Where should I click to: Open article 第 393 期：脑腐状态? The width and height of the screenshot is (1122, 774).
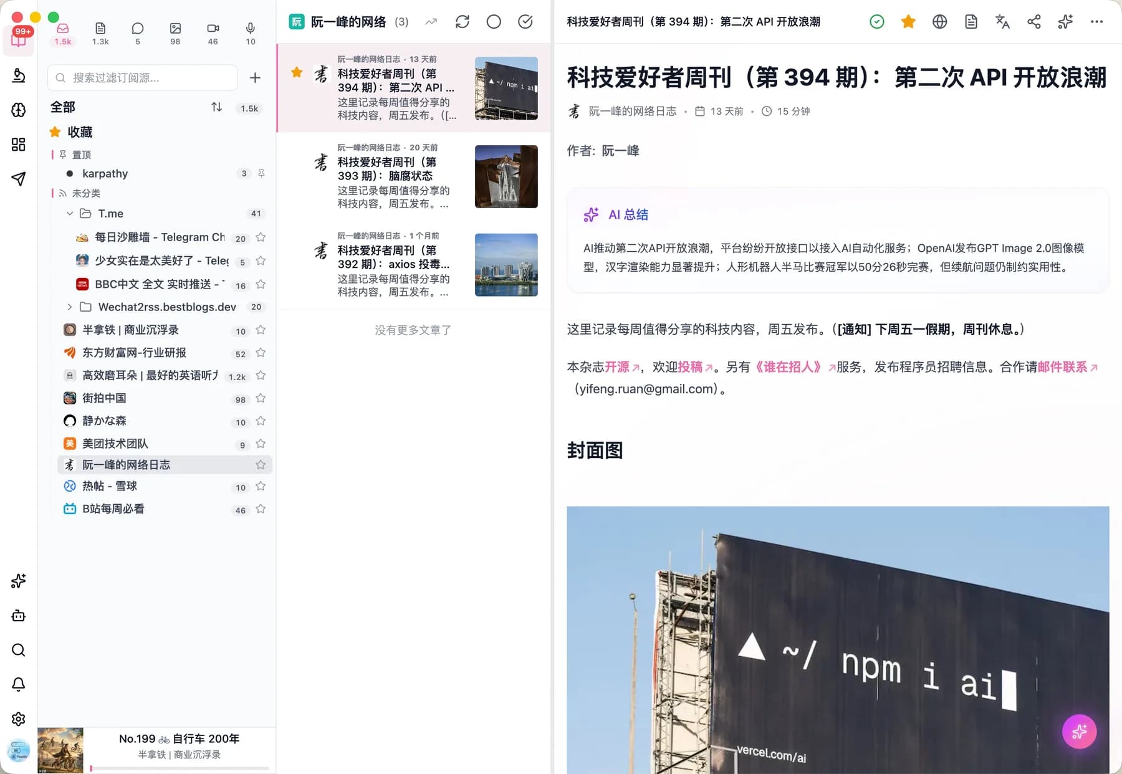coord(414,176)
